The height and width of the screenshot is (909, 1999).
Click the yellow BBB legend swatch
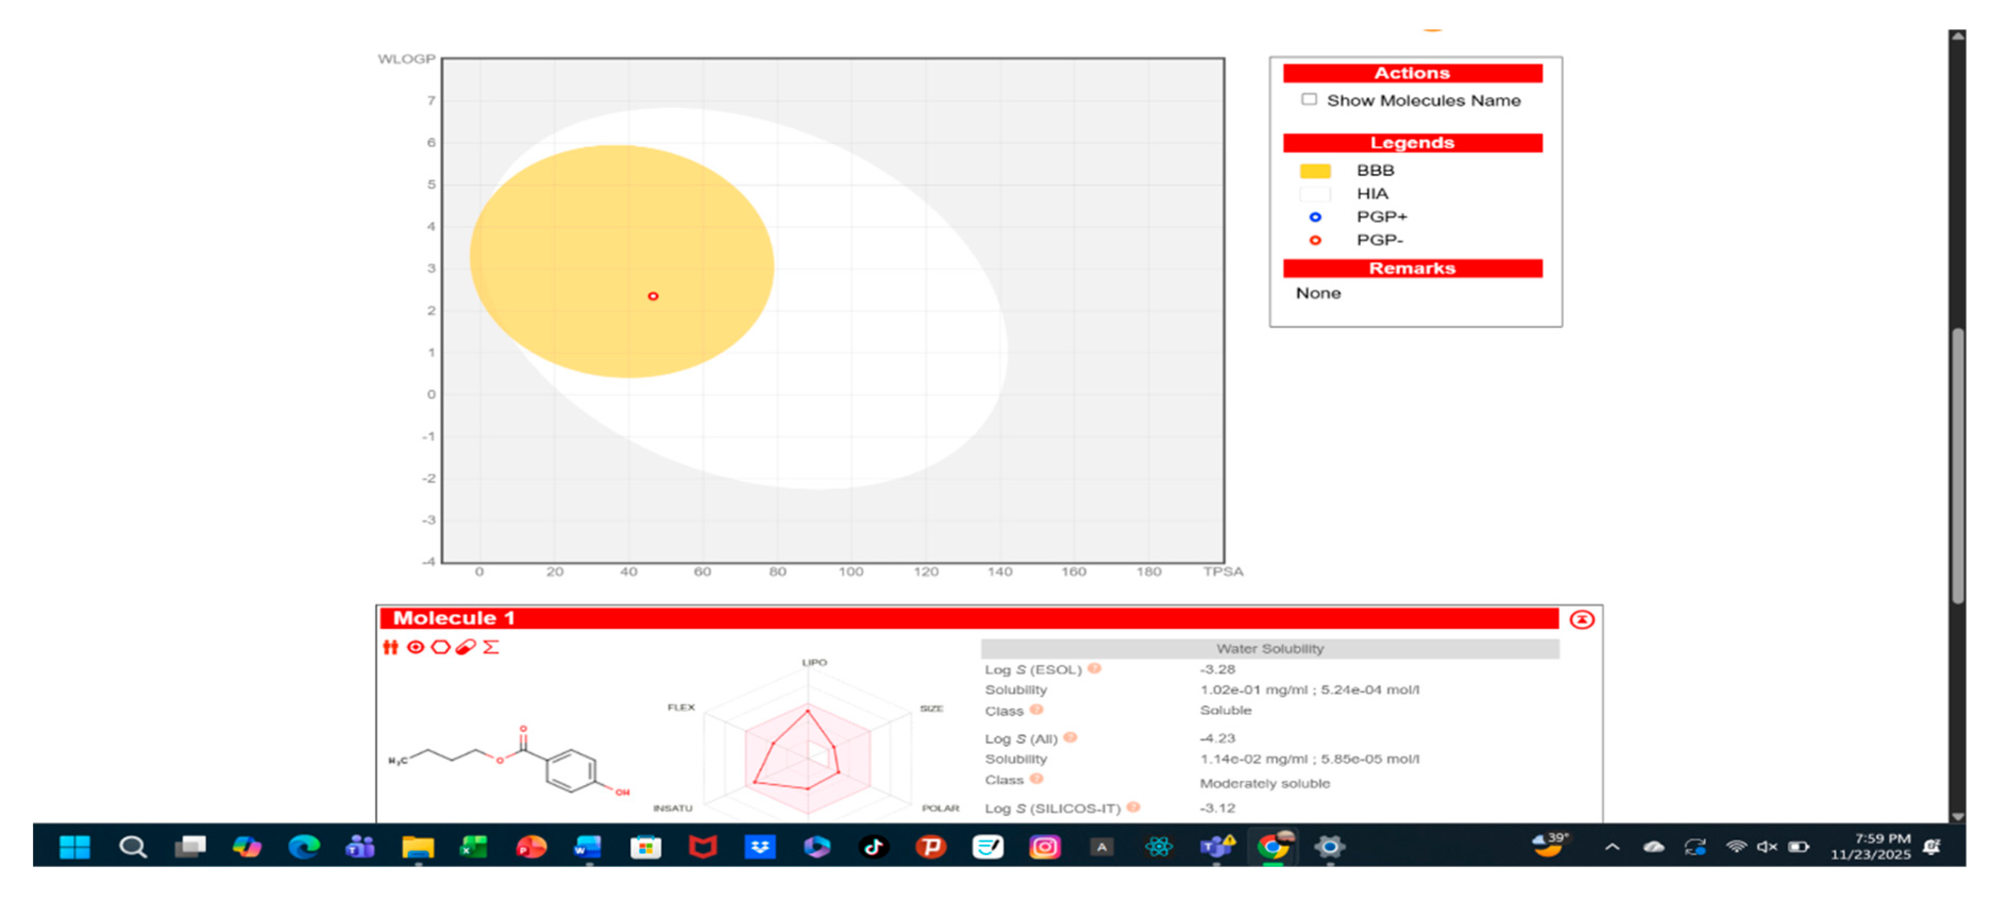pos(1315,171)
